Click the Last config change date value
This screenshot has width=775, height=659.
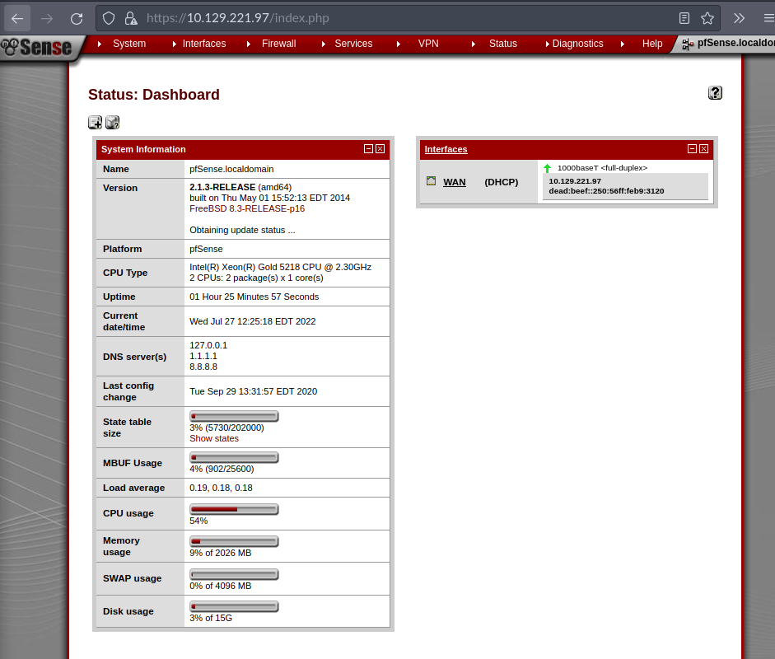(253, 391)
